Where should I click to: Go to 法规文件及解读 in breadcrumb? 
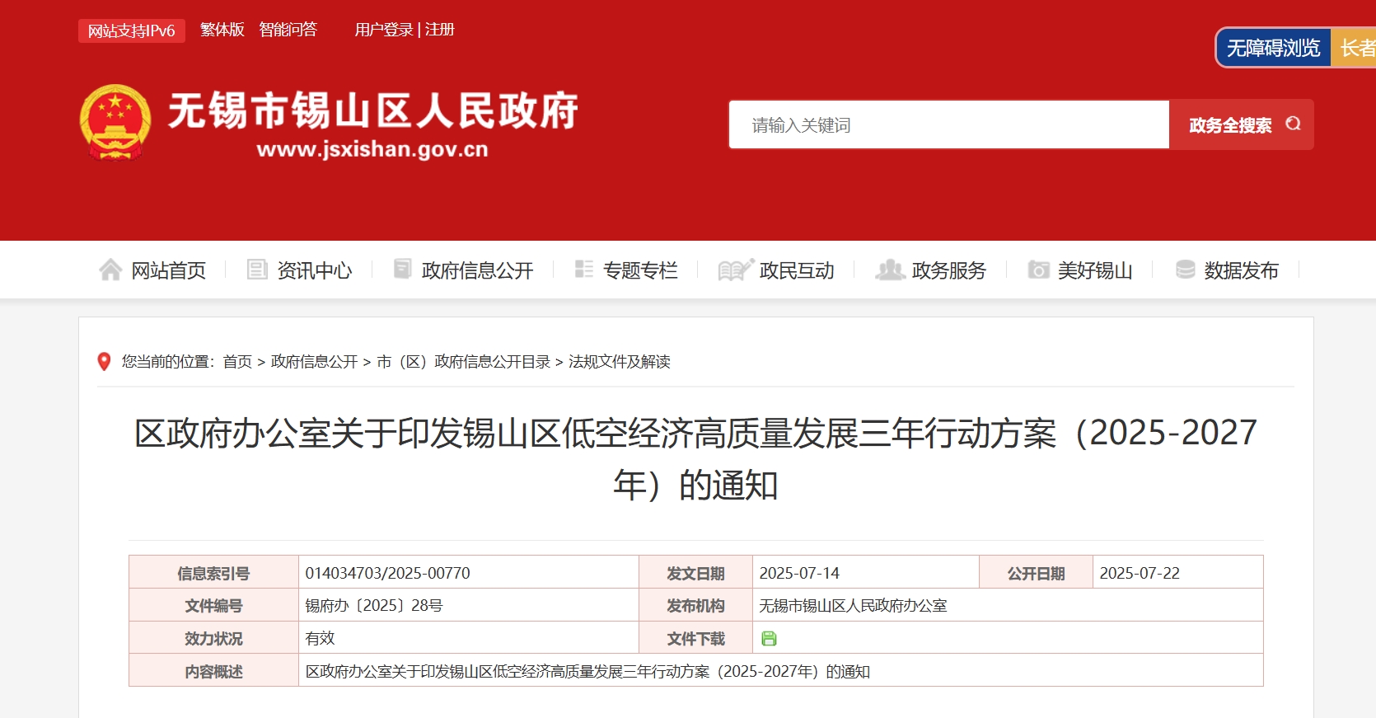(x=619, y=362)
